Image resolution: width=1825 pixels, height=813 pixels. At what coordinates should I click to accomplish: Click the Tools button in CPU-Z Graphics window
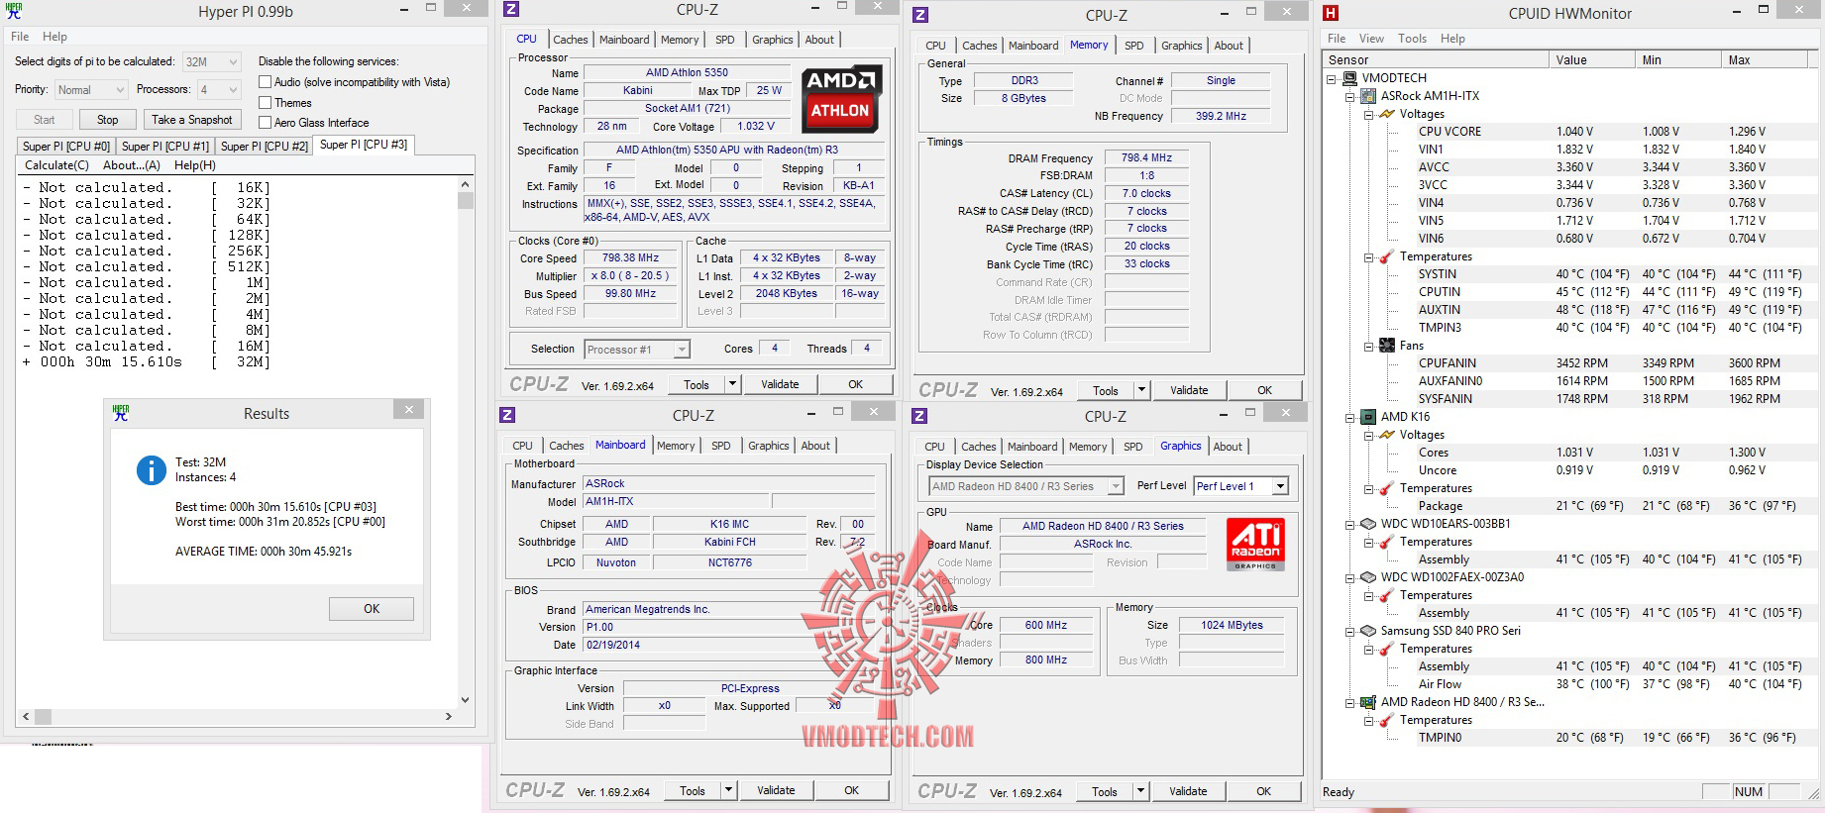(1105, 791)
